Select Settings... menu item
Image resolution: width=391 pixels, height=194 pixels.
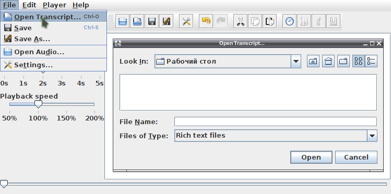pyautogui.click(x=53, y=65)
